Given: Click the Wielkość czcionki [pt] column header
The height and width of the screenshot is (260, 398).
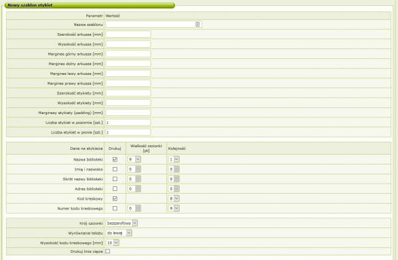Looking at the screenshot, I should tap(146, 149).
